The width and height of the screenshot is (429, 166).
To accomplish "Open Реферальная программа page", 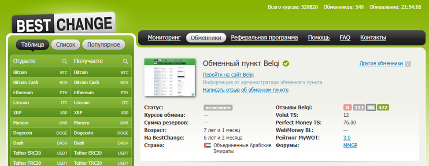I will coord(265,38).
